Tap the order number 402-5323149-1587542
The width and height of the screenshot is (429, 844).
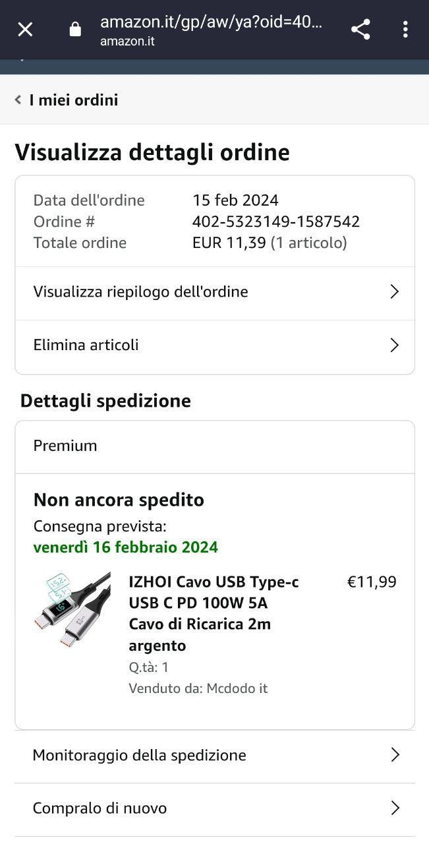276,222
